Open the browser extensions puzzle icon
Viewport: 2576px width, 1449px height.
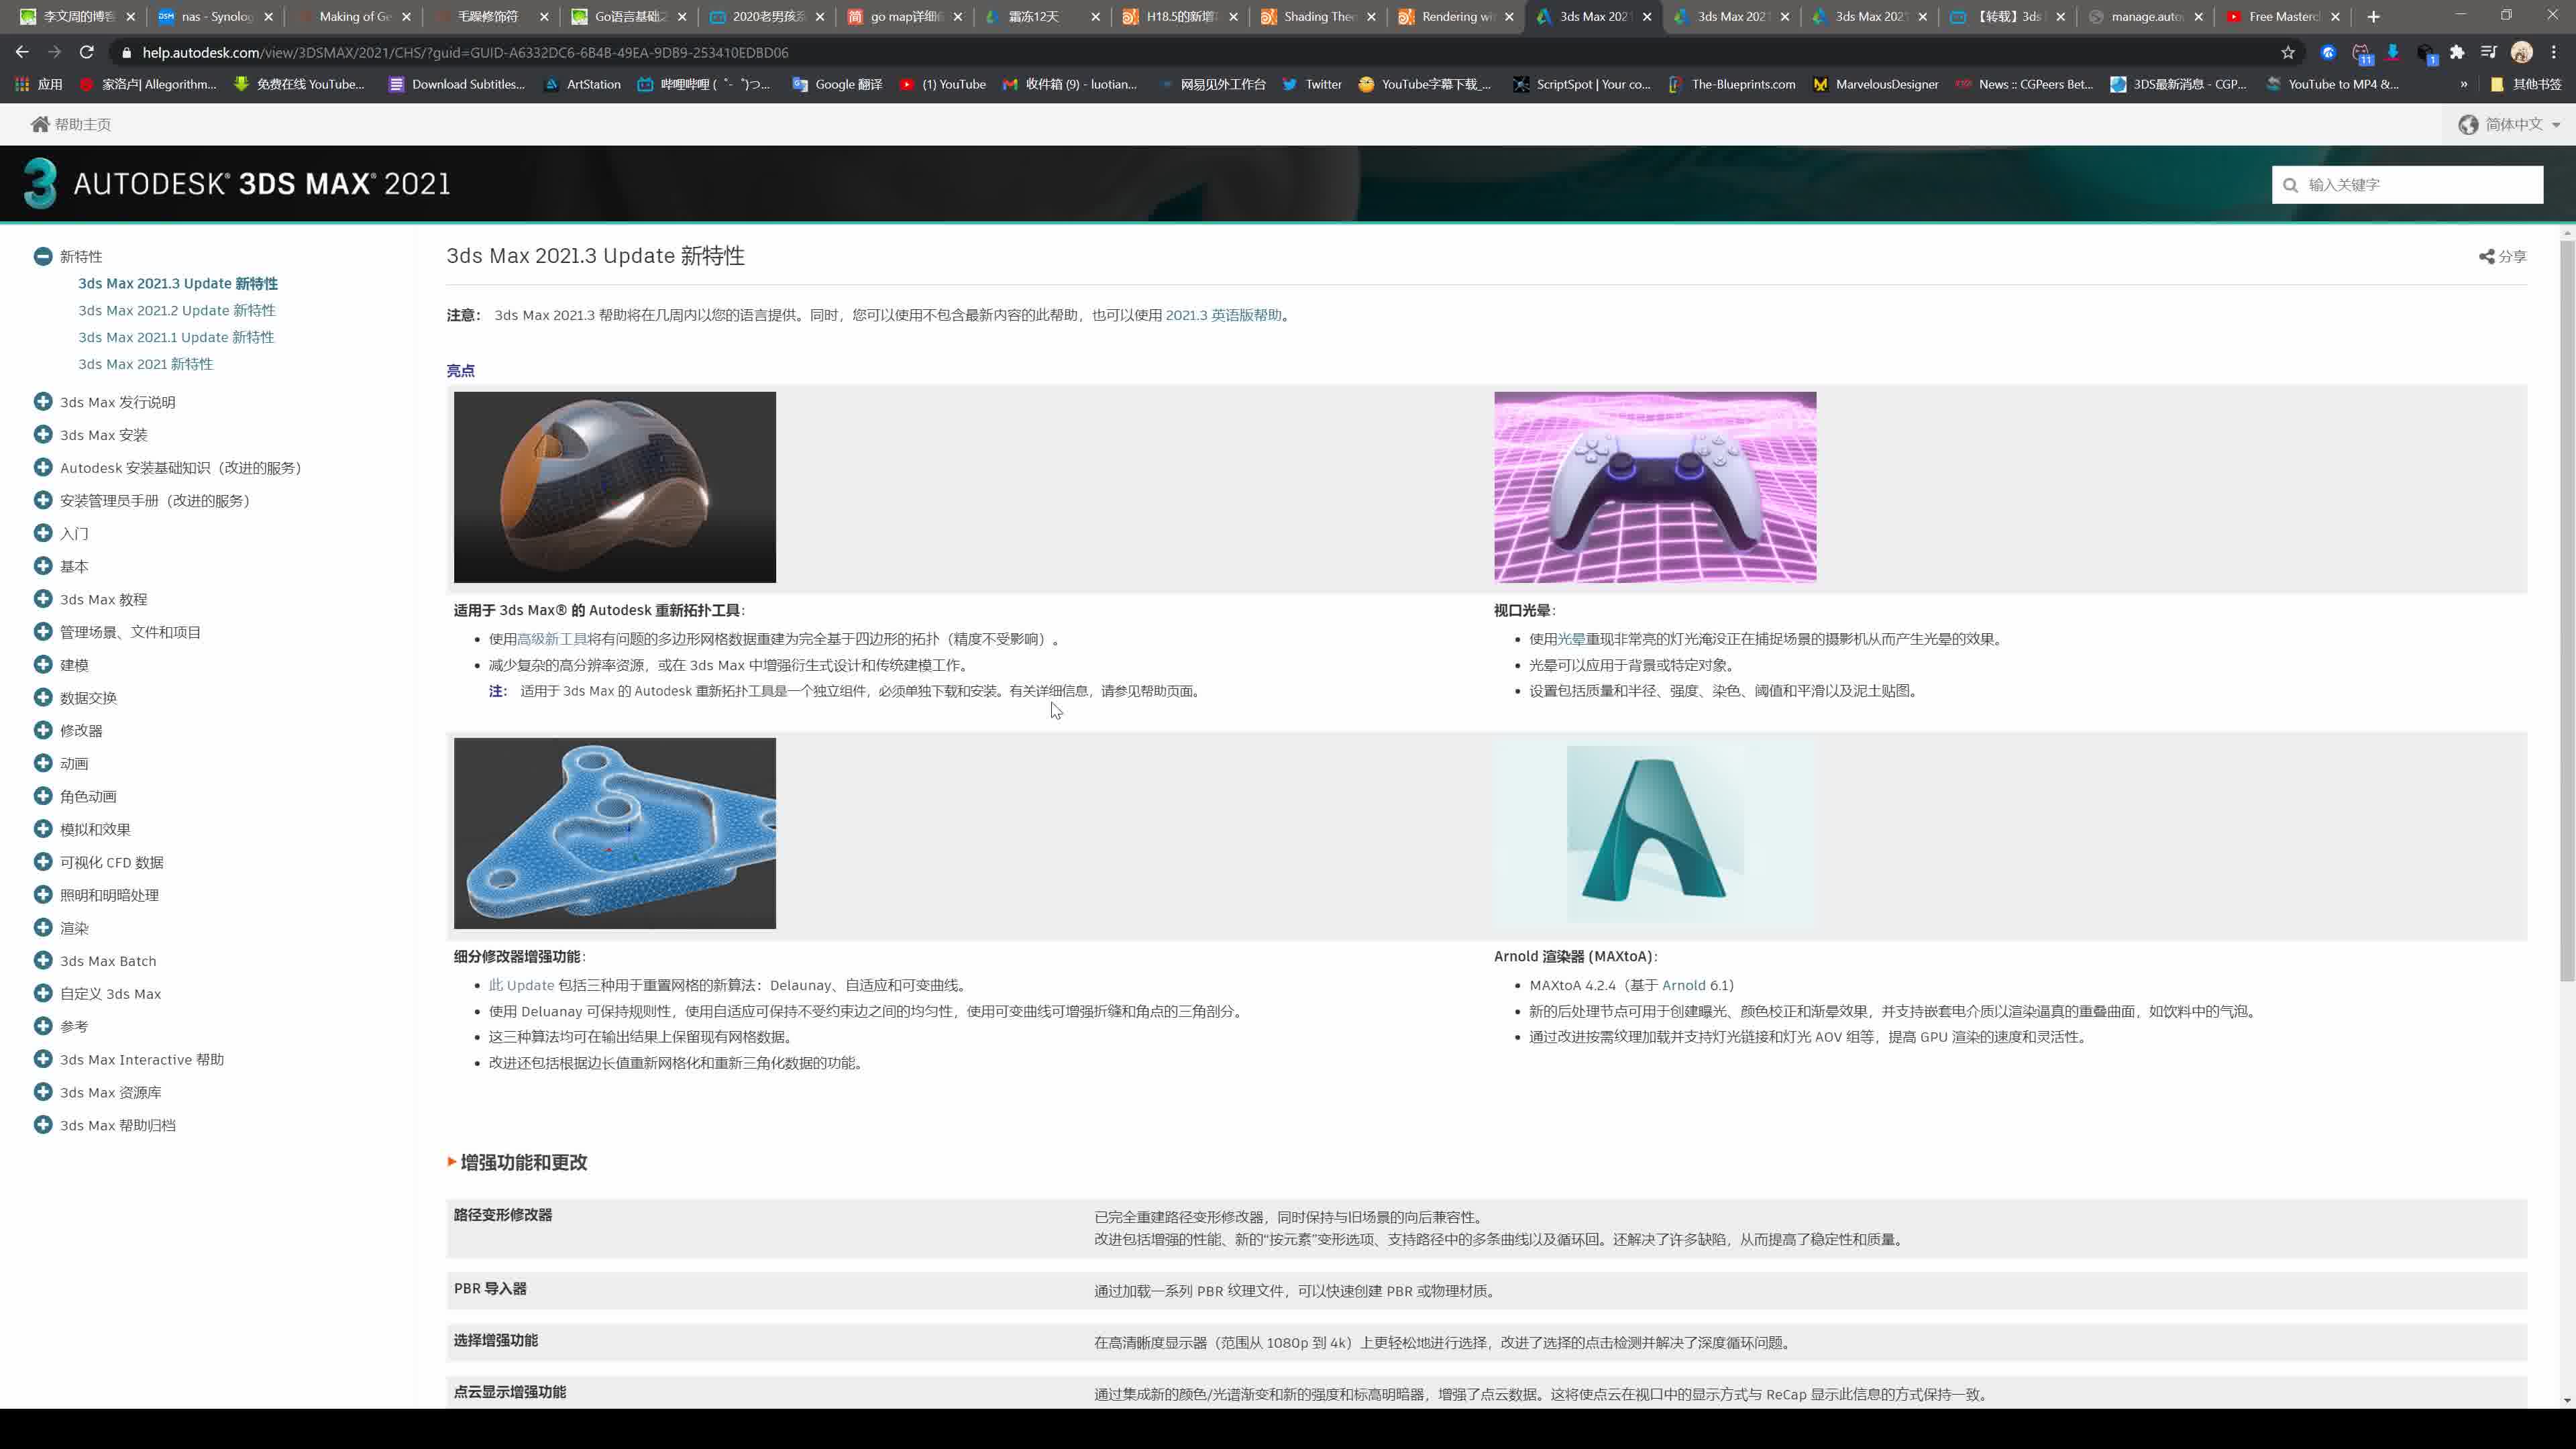(2457, 52)
